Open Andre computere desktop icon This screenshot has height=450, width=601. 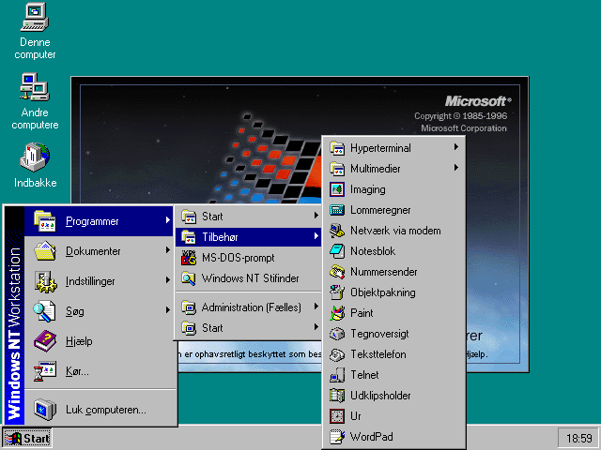(35, 88)
